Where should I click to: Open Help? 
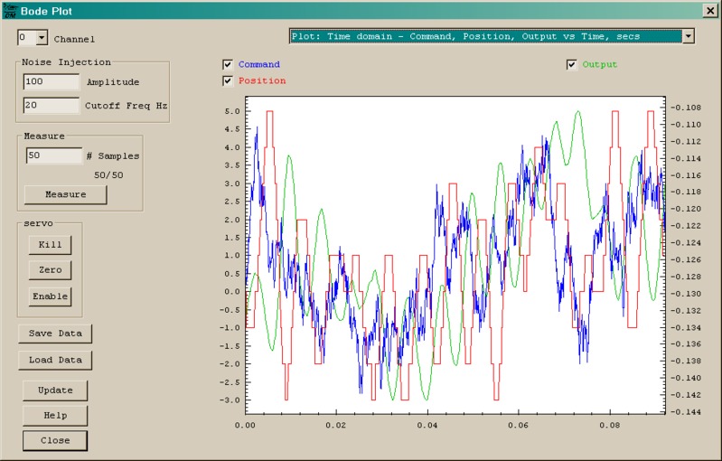pyautogui.click(x=55, y=416)
